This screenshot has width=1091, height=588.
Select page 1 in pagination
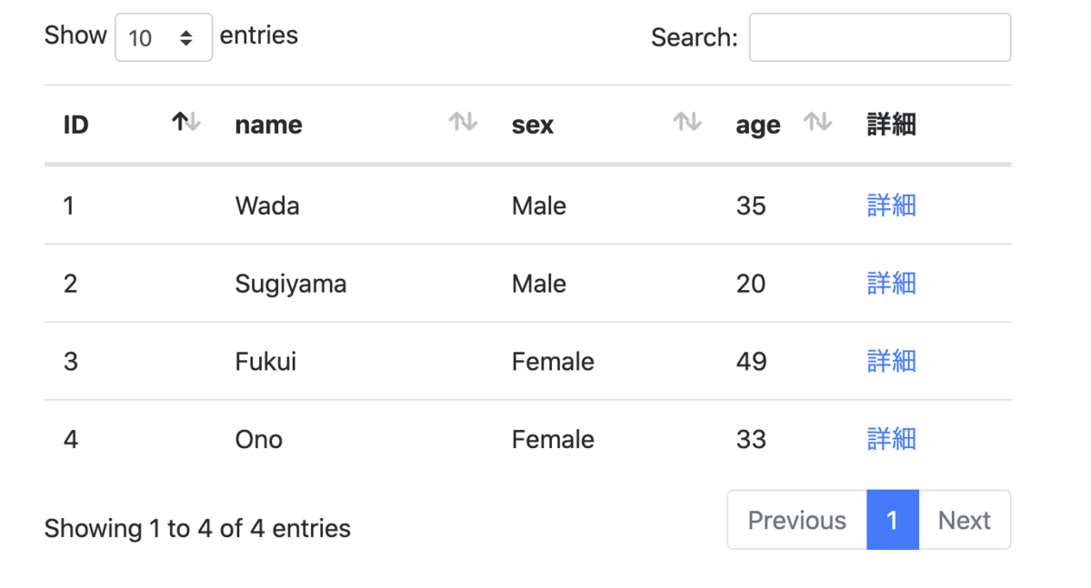[x=892, y=521]
